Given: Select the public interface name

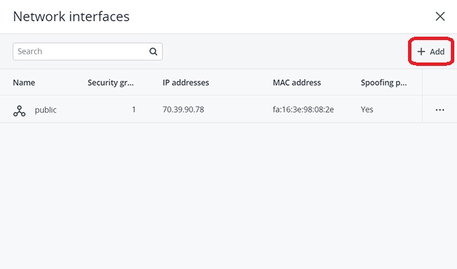Looking at the screenshot, I should (46, 110).
